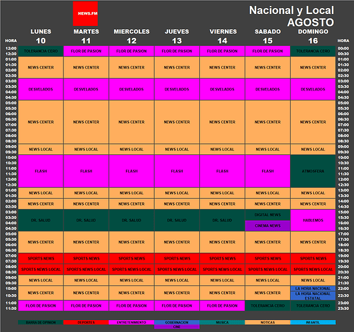Select the ENTRETENIMIENTO legend swatch
This screenshot has width=354, height=332.
[x=131, y=322]
